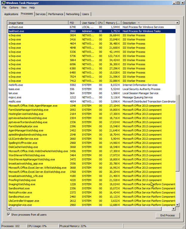This screenshot has height=229, width=186.
Task: Select pptviewerbackendwatchdog.exe process
Action: (x=92, y=118)
